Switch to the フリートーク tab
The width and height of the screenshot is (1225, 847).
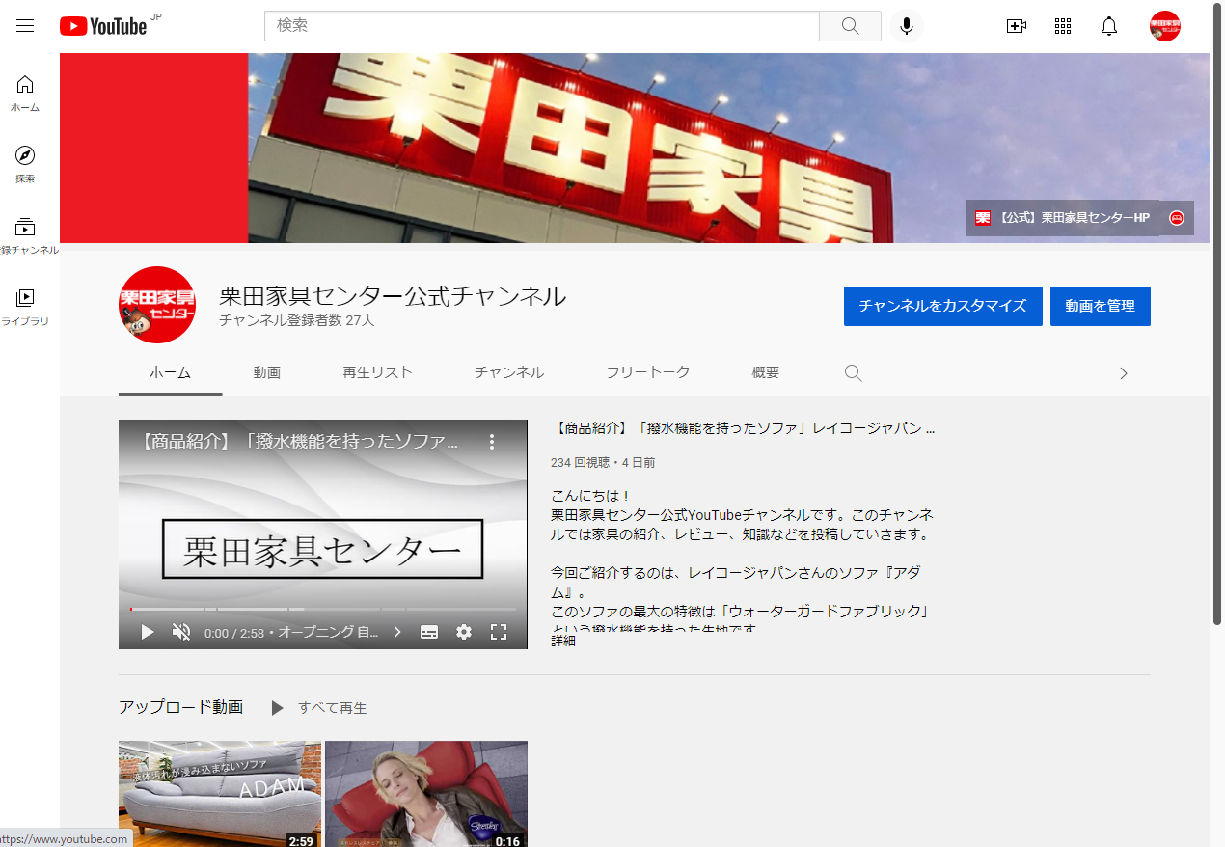648,372
